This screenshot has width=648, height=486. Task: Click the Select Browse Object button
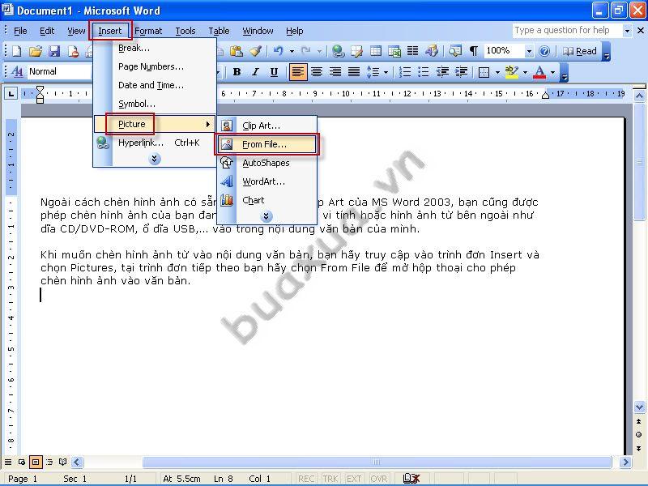638,434
